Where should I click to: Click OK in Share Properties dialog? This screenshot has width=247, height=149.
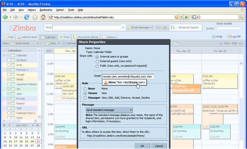click(142, 146)
